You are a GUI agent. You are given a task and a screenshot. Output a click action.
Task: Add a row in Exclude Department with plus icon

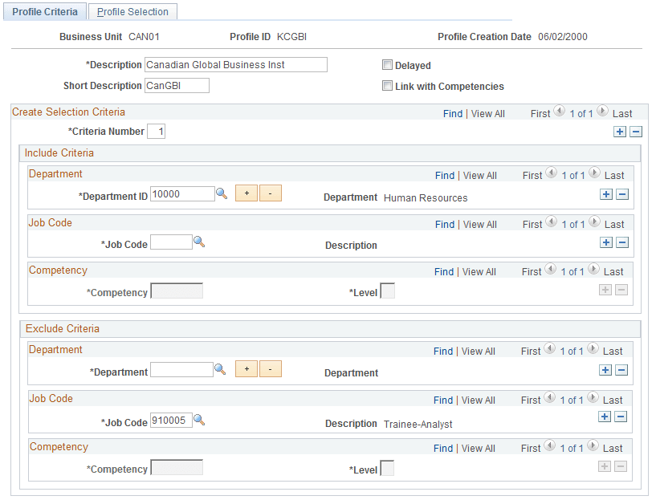[x=605, y=370]
